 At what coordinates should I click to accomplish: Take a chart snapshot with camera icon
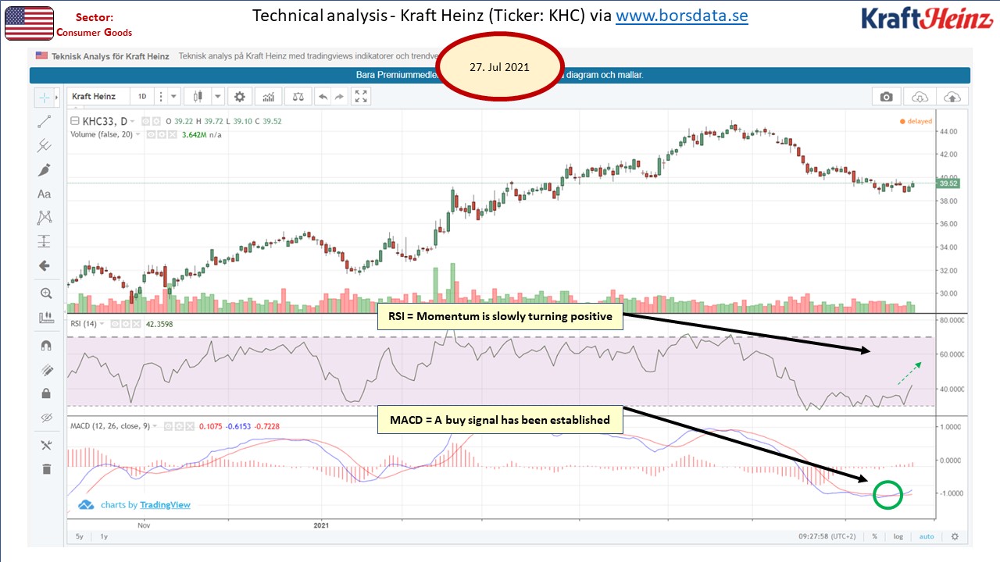click(886, 97)
